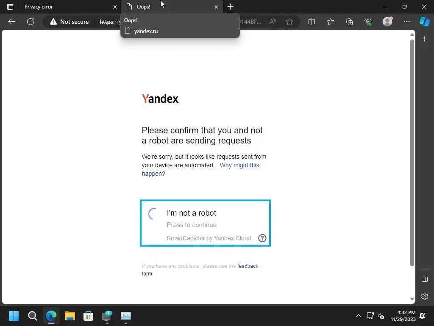Refresh the page
The height and width of the screenshot is (326, 434).
point(31,22)
